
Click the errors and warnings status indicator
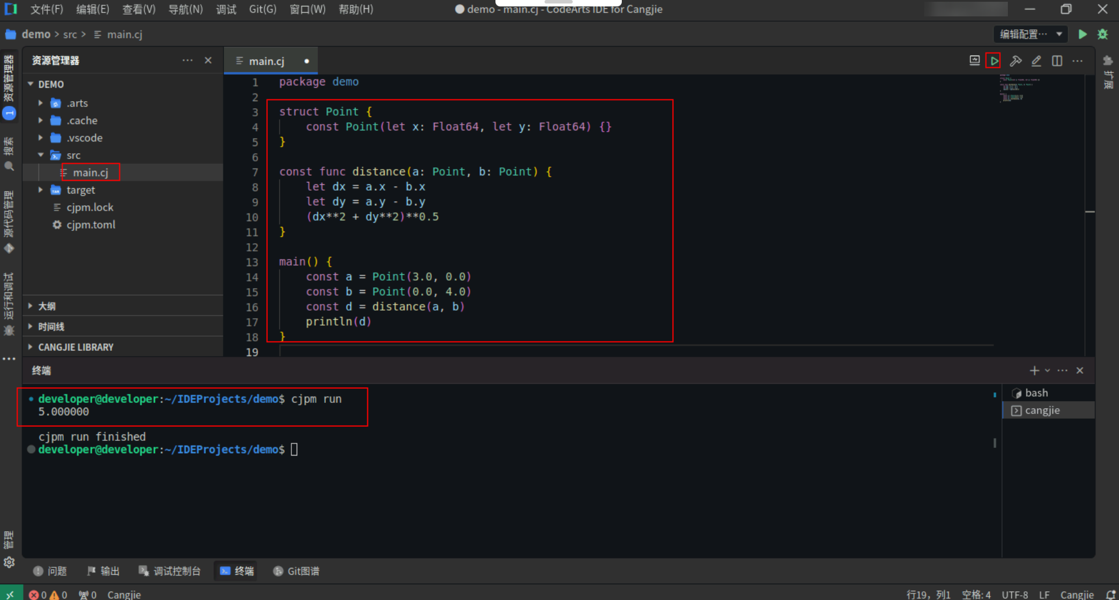tap(48, 595)
